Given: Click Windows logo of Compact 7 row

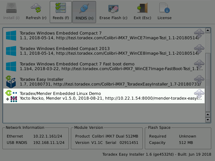Looking at the screenshot, I should (x=11, y=36).
